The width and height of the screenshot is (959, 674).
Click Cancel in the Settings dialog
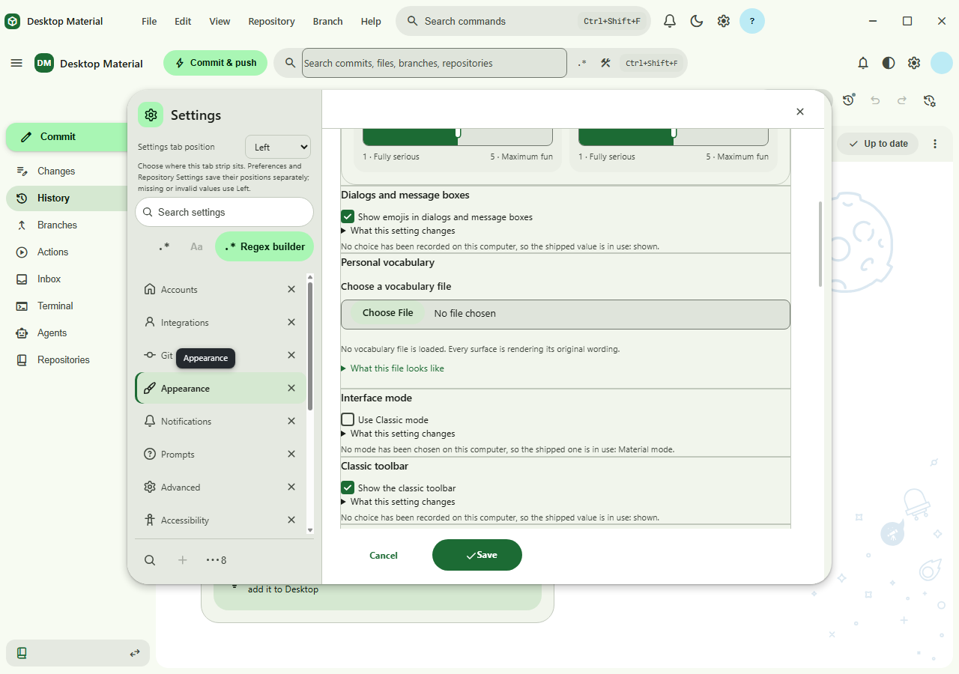tap(384, 555)
